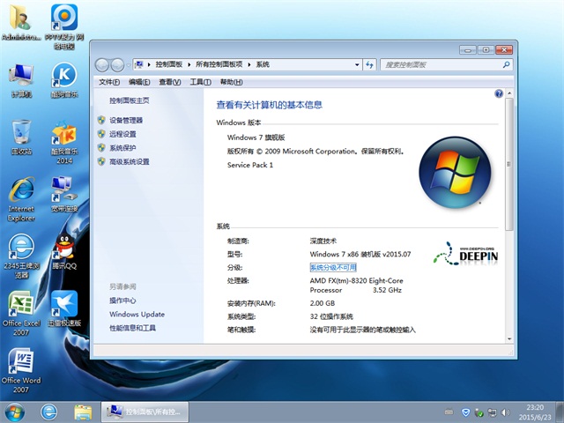
Task: Click the Service Pack 1 text
Action: point(250,165)
